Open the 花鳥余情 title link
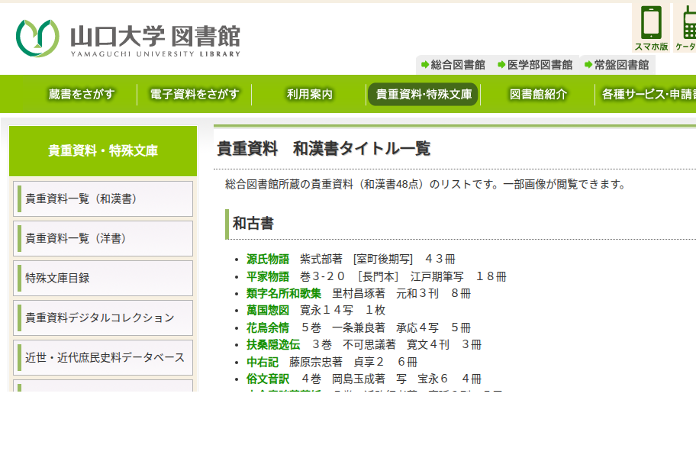 268,328
